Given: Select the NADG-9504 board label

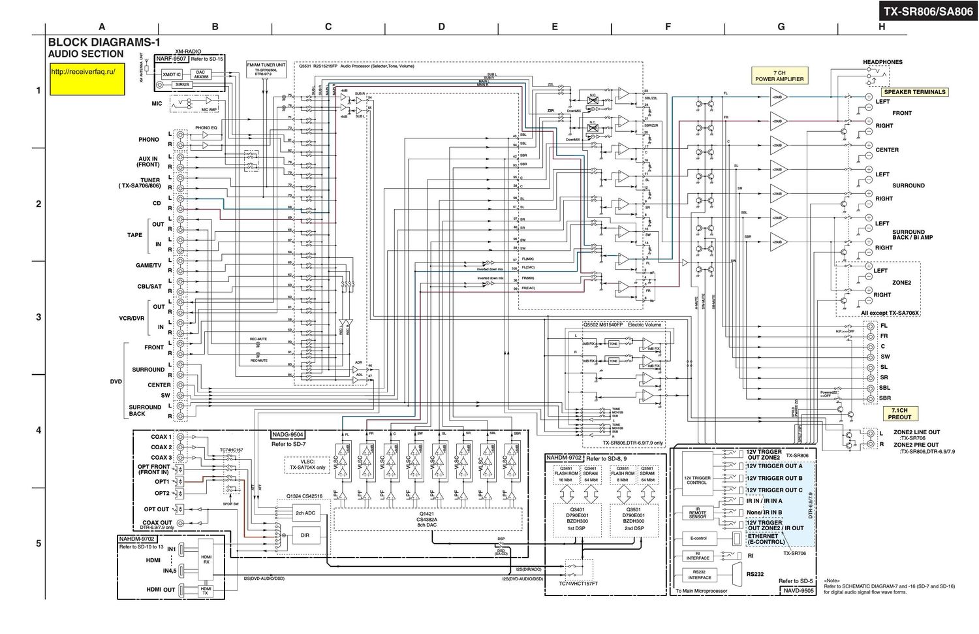Looking at the screenshot, I should [x=287, y=434].
